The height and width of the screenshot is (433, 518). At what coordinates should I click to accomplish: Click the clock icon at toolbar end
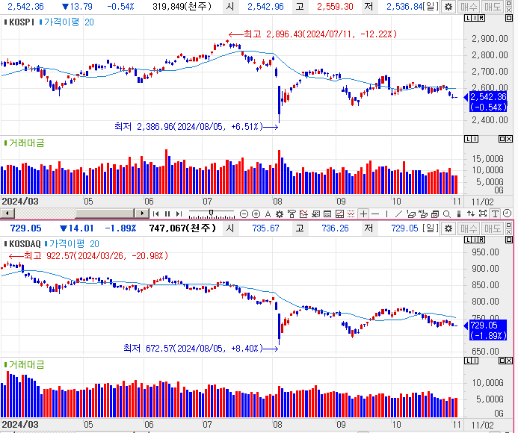507,214
